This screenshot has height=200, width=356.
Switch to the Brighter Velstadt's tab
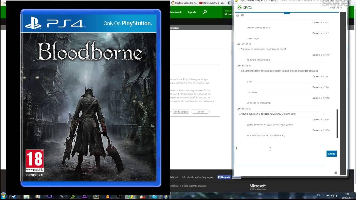tap(184, 3)
